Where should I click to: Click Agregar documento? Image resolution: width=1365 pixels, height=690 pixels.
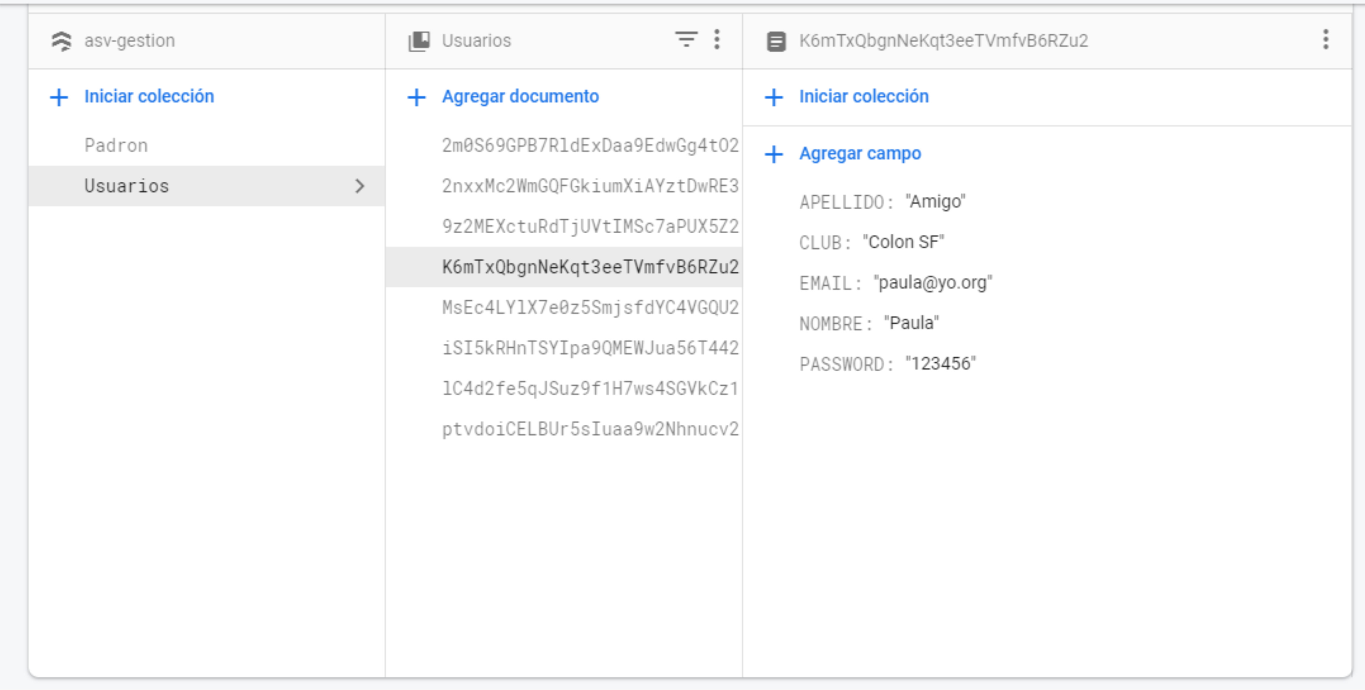click(x=520, y=96)
